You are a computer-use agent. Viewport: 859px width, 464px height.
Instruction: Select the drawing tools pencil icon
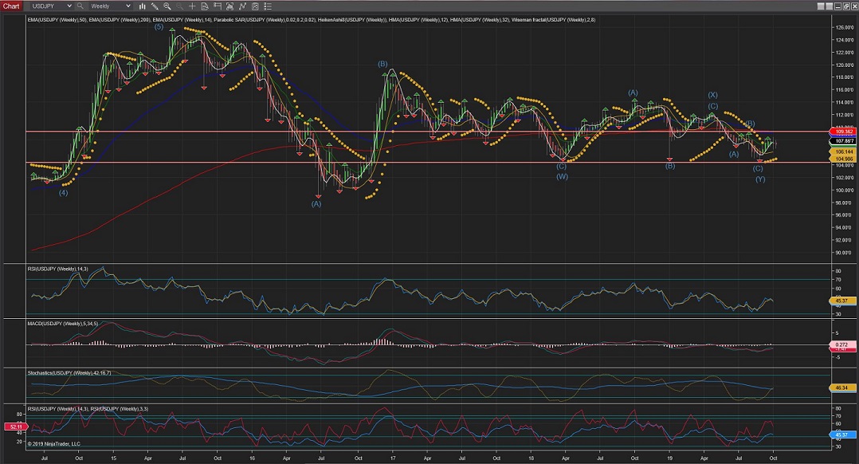tap(155, 6)
